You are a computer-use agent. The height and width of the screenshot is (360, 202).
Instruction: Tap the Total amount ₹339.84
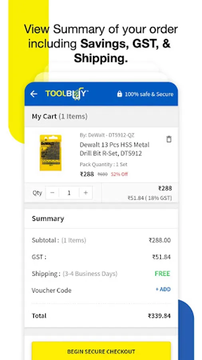(x=159, y=316)
